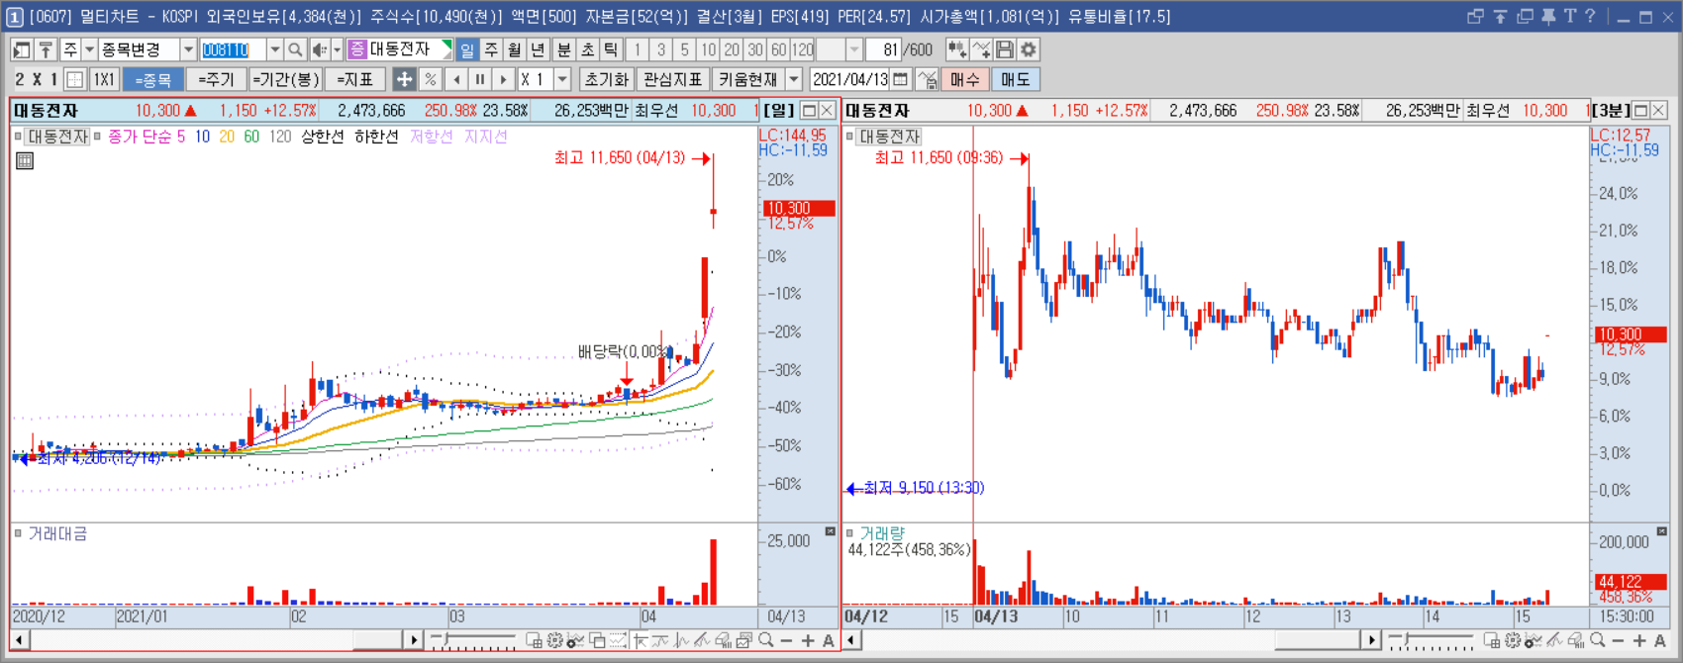Open the 종목변경 dropdown

[x=187, y=49]
